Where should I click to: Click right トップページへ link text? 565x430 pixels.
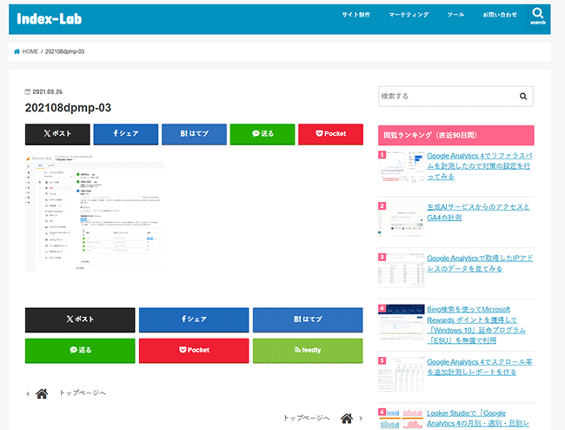[x=306, y=418]
